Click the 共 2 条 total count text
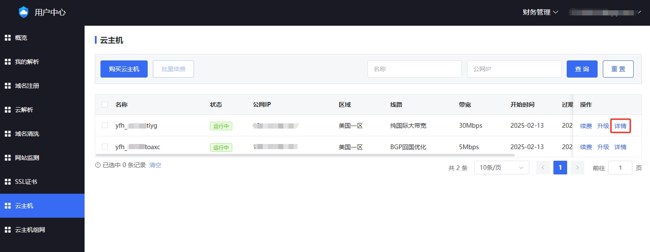The width and height of the screenshot is (650, 252). tap(458, 168)
